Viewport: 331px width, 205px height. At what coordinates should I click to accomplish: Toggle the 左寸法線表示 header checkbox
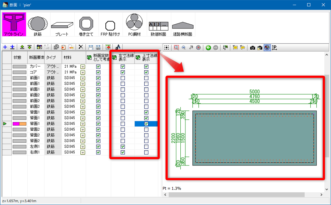point(115,58)
